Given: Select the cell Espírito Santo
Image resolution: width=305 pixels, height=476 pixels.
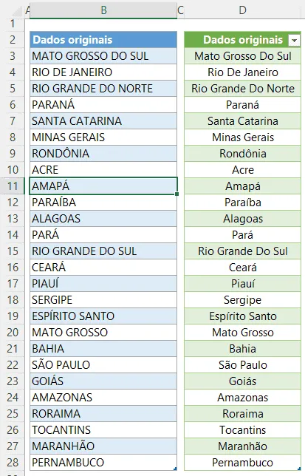Looking at the screenshot, I should point(242,316).
